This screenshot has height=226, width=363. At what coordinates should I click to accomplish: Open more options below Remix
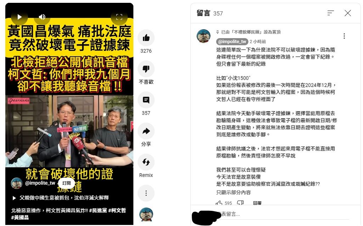146,193
